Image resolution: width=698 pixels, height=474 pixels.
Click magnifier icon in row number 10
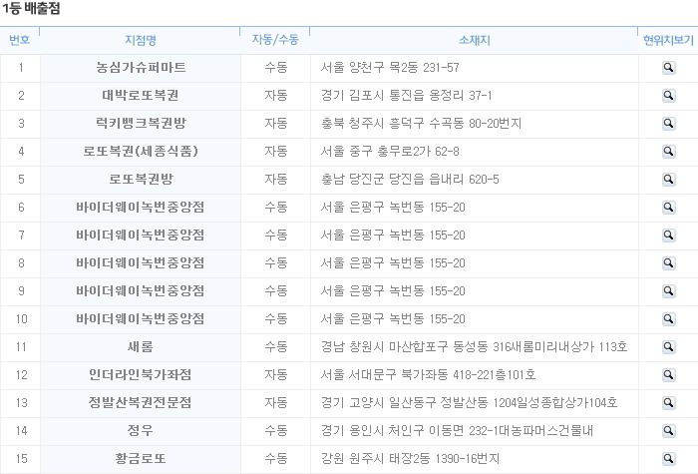(x=668, y=319)
